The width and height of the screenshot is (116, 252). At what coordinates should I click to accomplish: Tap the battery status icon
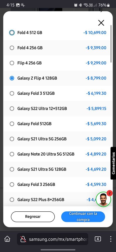point(108,5)
